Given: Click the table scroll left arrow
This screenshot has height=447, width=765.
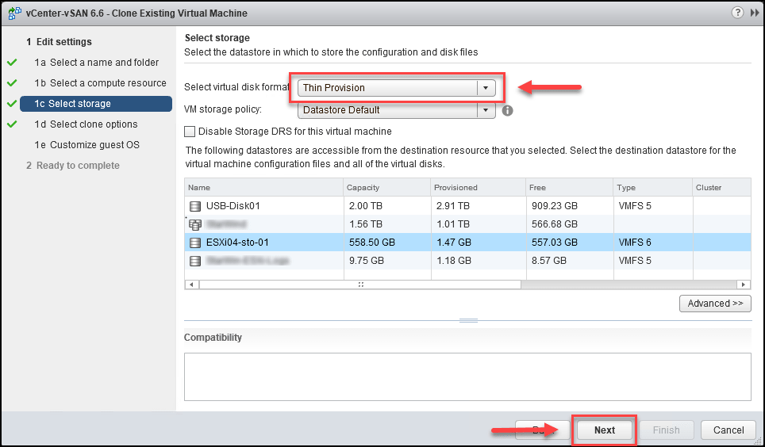Looking at the screenshot, I should point(192,285).
